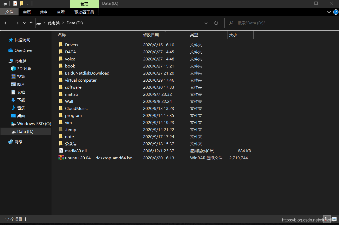Select the software folder icon
Image resolution: width=339 pixels, height=225 pixels.
(61, 87)
